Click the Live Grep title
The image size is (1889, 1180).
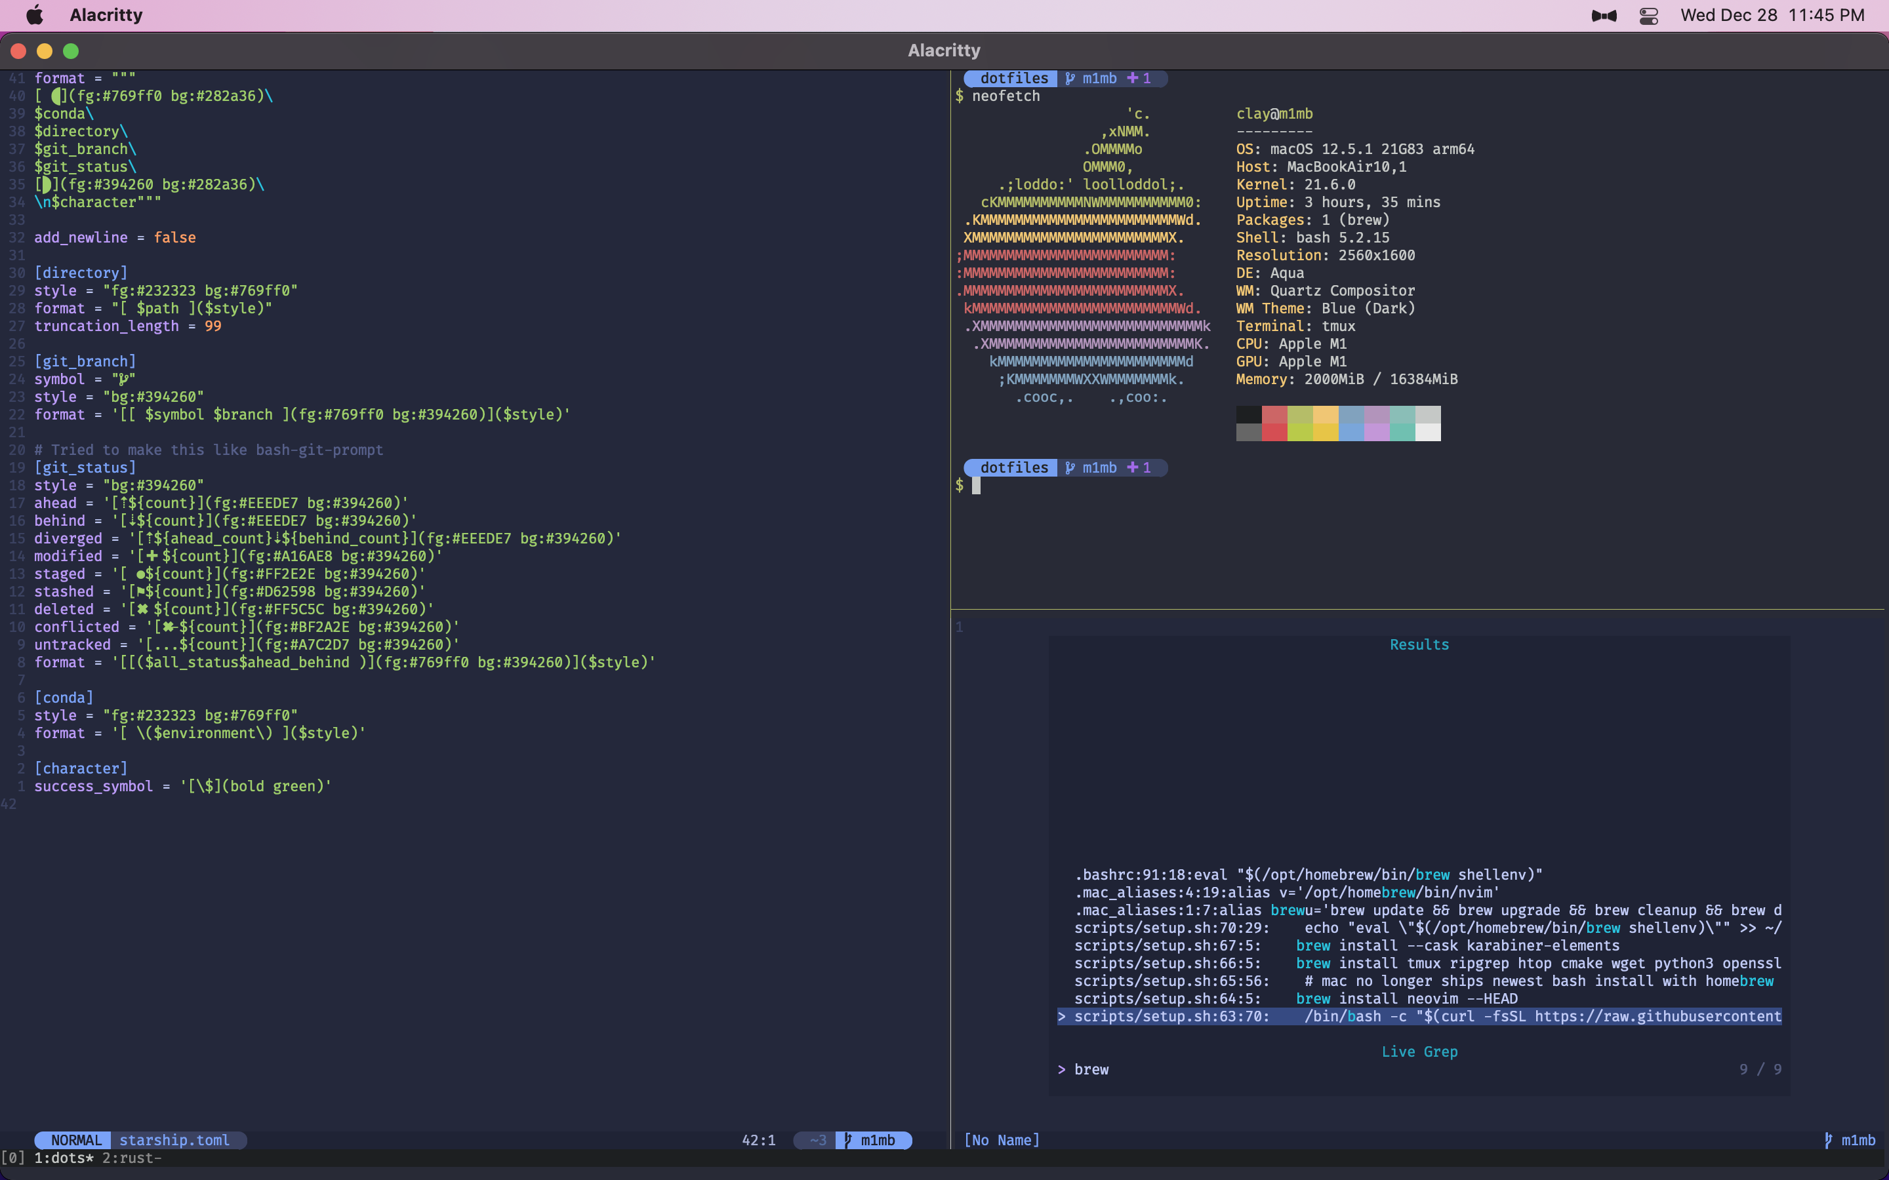coord(1419,1052)
